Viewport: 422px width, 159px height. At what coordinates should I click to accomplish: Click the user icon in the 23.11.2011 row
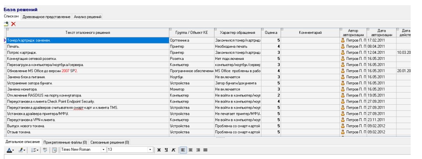point(343,120)
